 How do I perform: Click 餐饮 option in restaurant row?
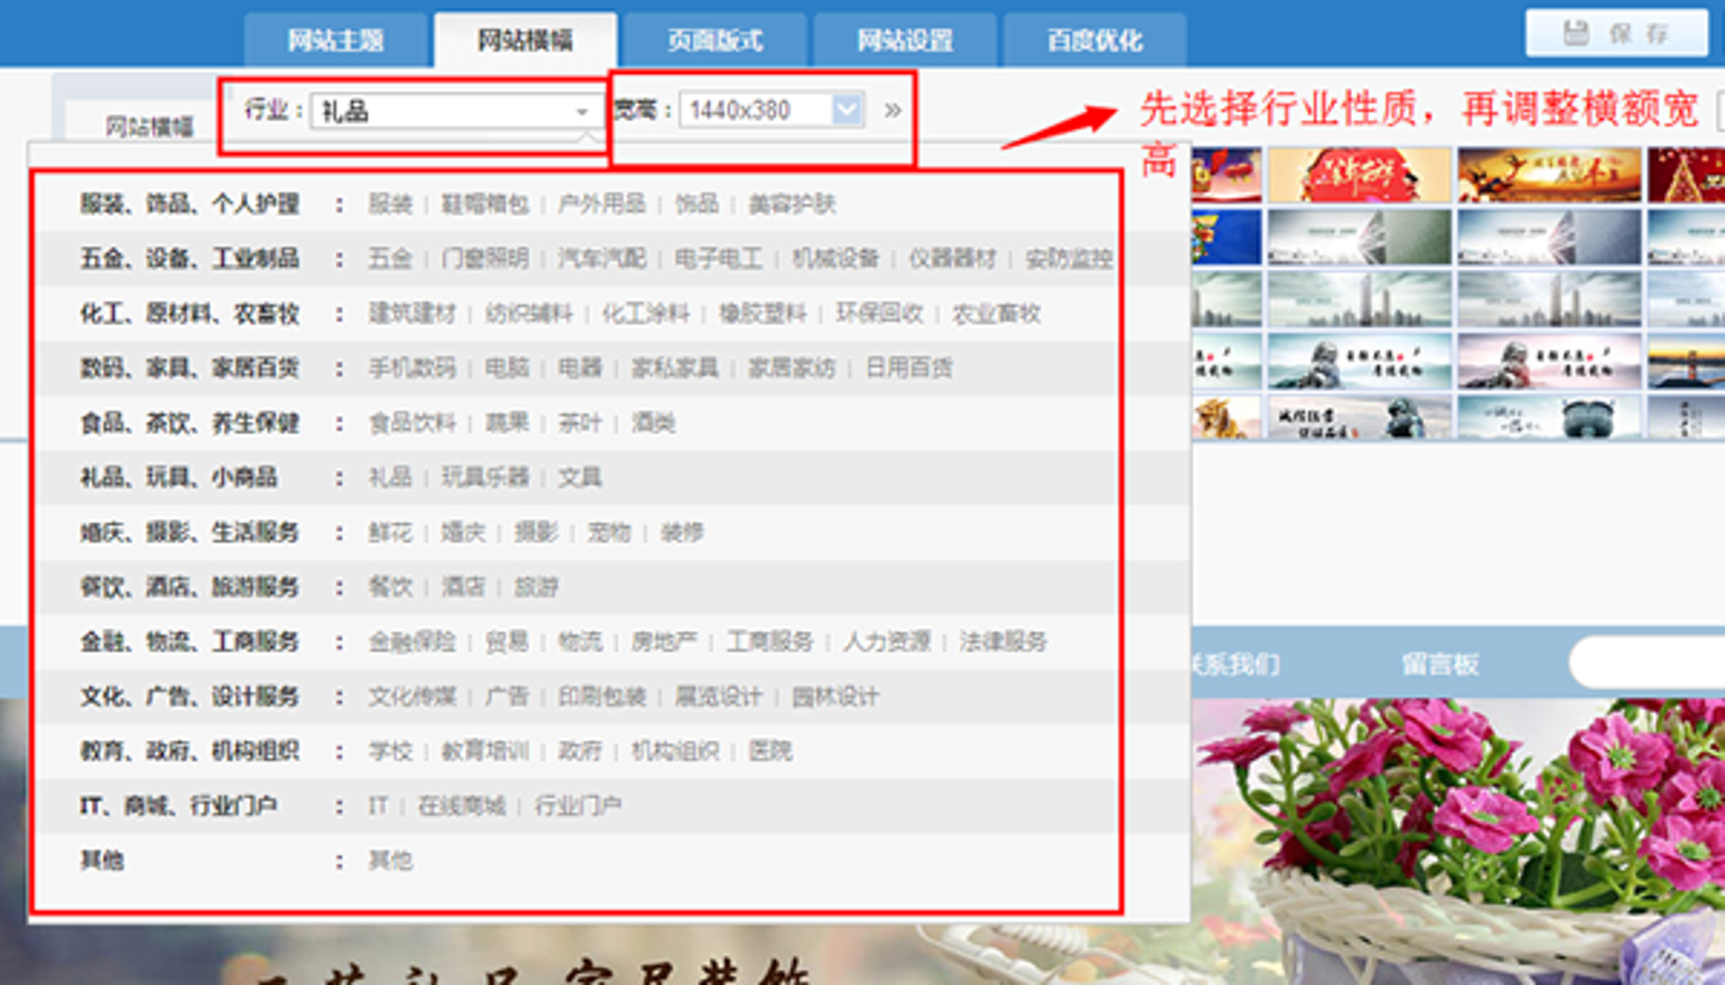click(390, 587)
